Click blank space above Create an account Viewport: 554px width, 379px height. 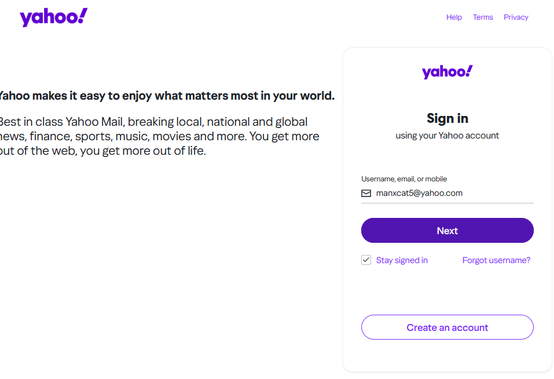pyautogui.click(x=447, y=293)
